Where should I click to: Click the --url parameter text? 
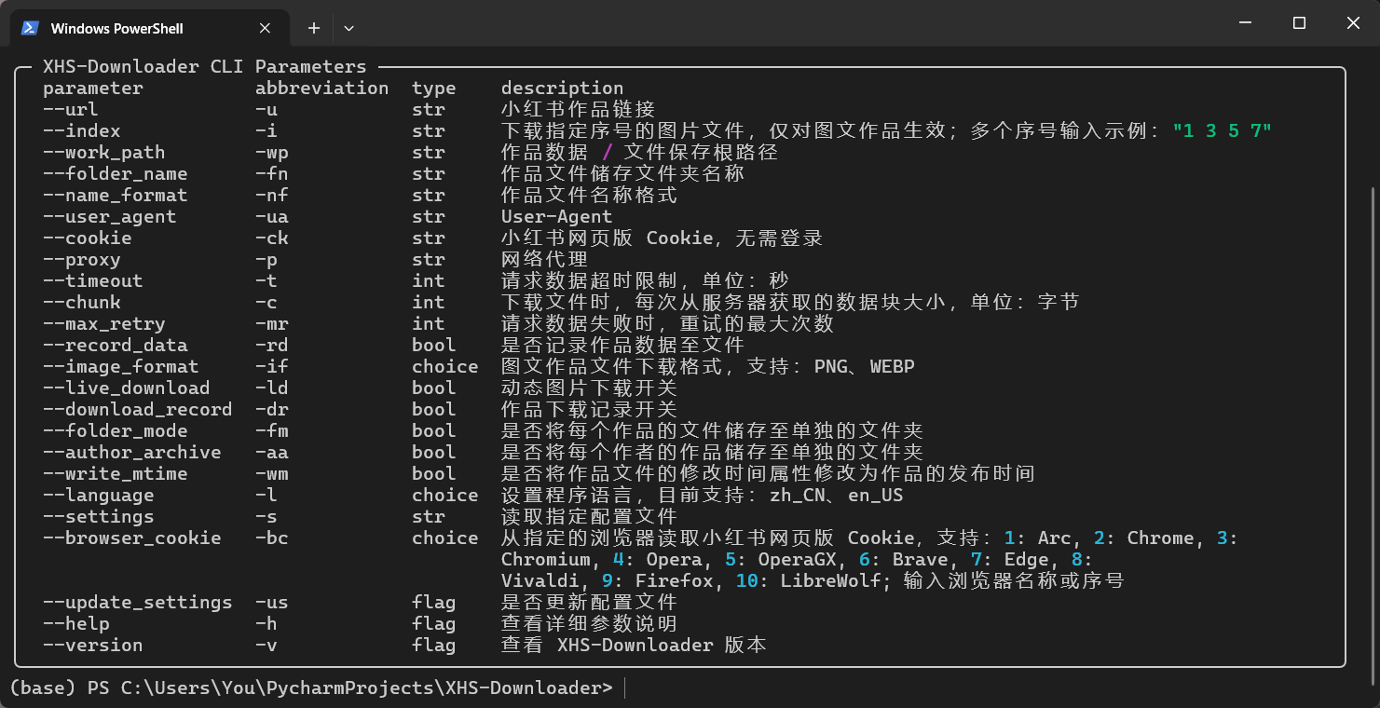70,110
